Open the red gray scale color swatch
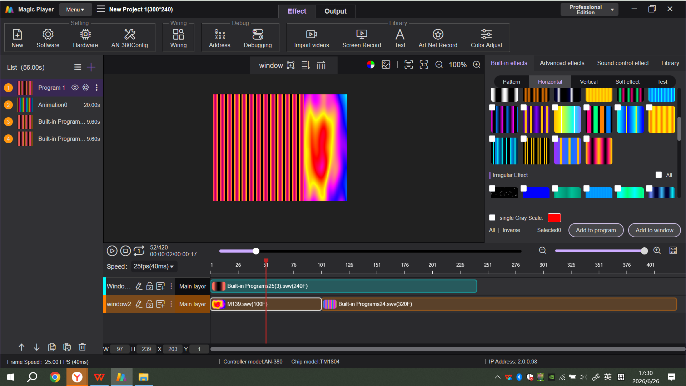The width and height of the screenshot is (686, 386). pos(554,218)
